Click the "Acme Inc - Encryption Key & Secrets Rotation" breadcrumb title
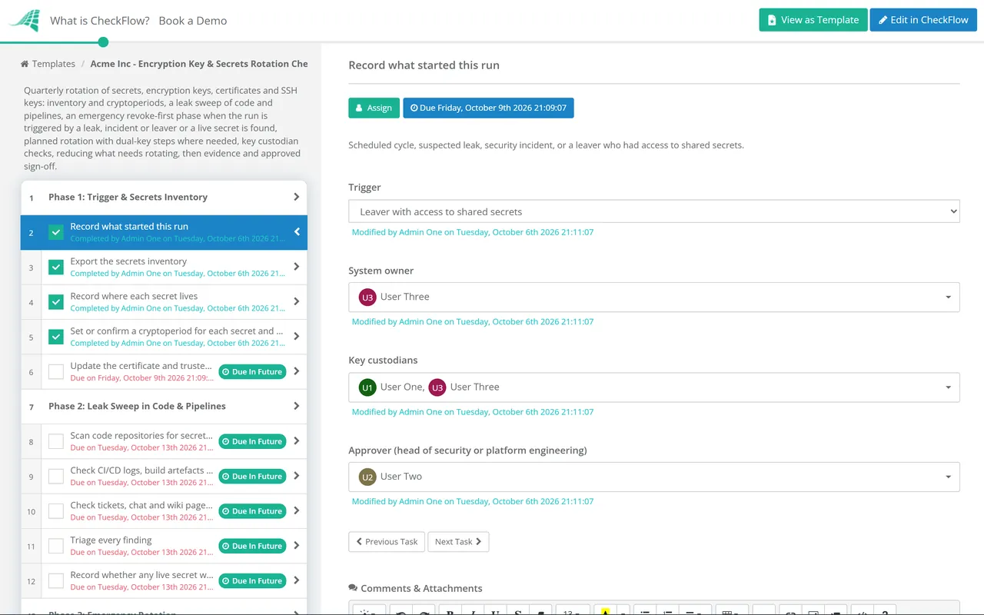Screen dimensions: 984x615 (x=199, y=64)
